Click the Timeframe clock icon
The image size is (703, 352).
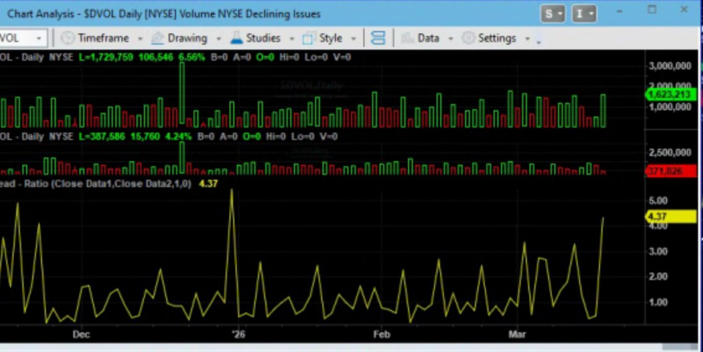point(67,38)
